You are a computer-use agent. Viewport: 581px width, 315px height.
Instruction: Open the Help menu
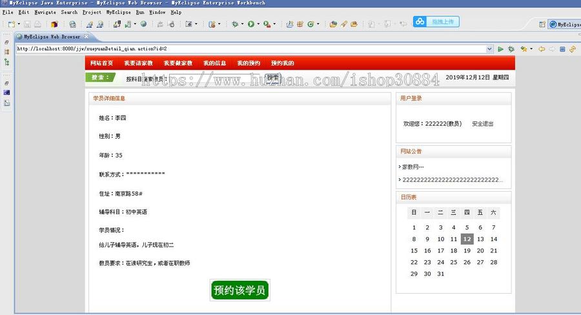(176, 12)
